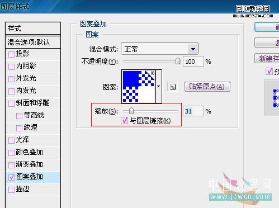Open the 等高线 settings row label
The width and height of the screenshot is (279, 208).
tap(34, 115)
